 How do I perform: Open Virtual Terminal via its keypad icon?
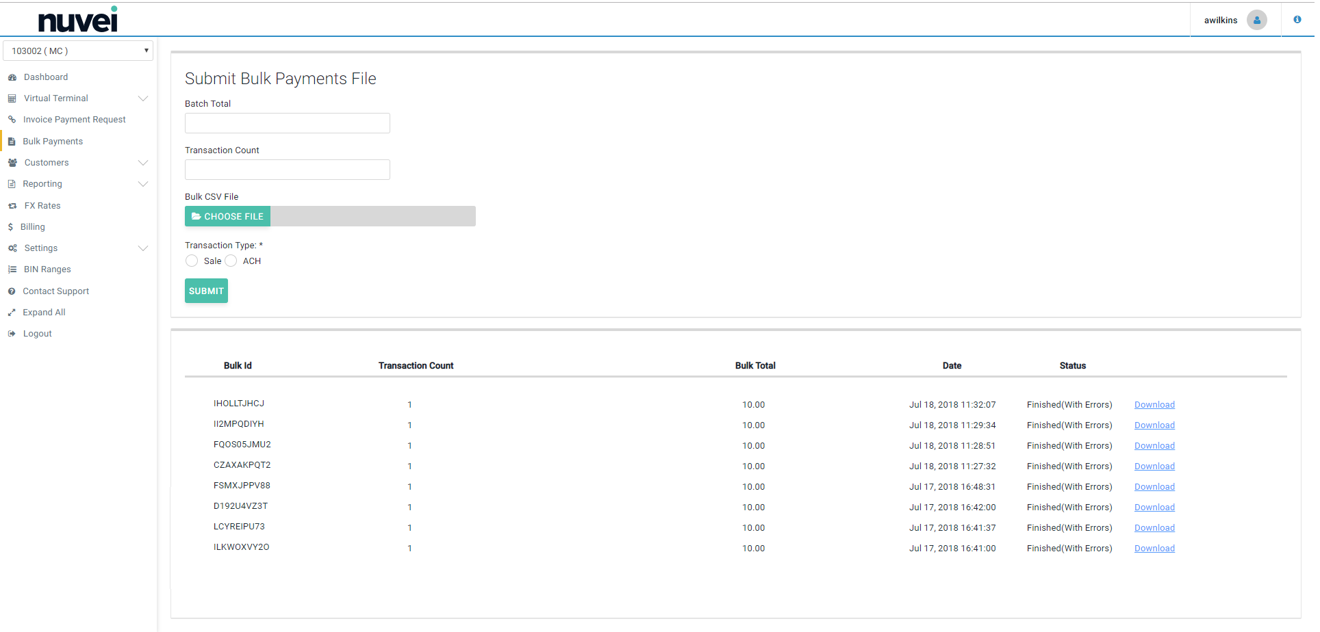[x=12, y=98]
